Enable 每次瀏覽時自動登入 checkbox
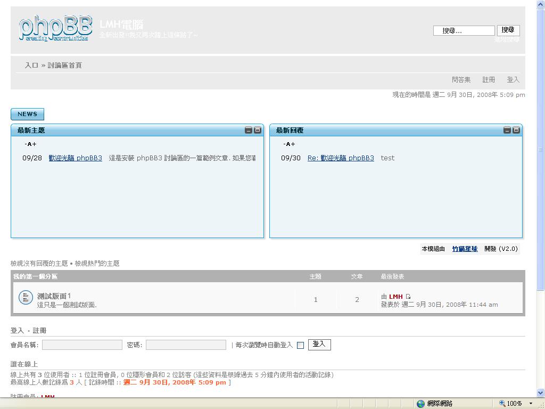Viewport: 545px width, 409px height. (301, 345)
